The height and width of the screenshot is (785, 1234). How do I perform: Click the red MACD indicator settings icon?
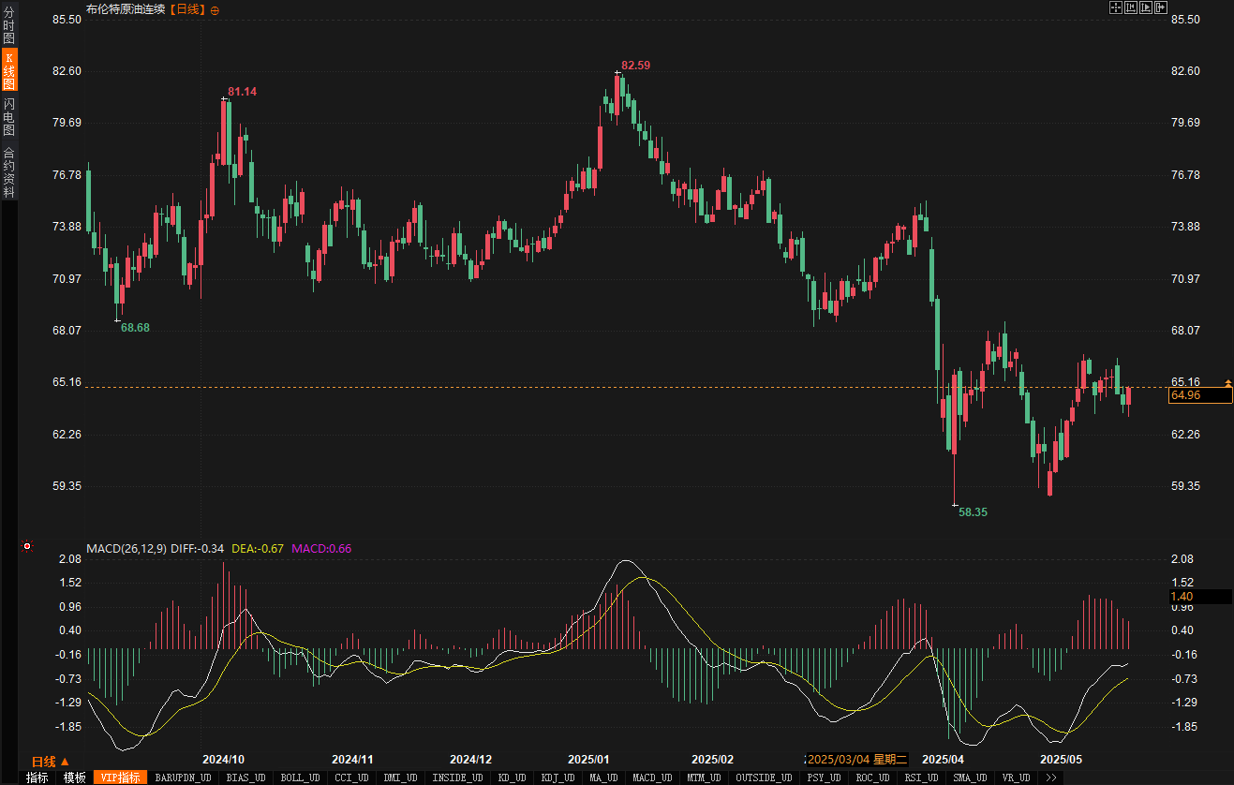pyautogui.click(x=27, y=547)
